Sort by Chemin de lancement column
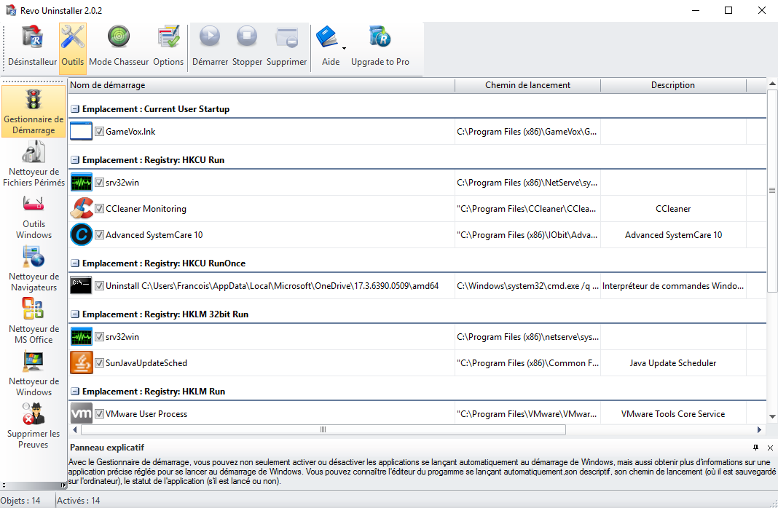 pyautogui.click(x=527, y=85)
